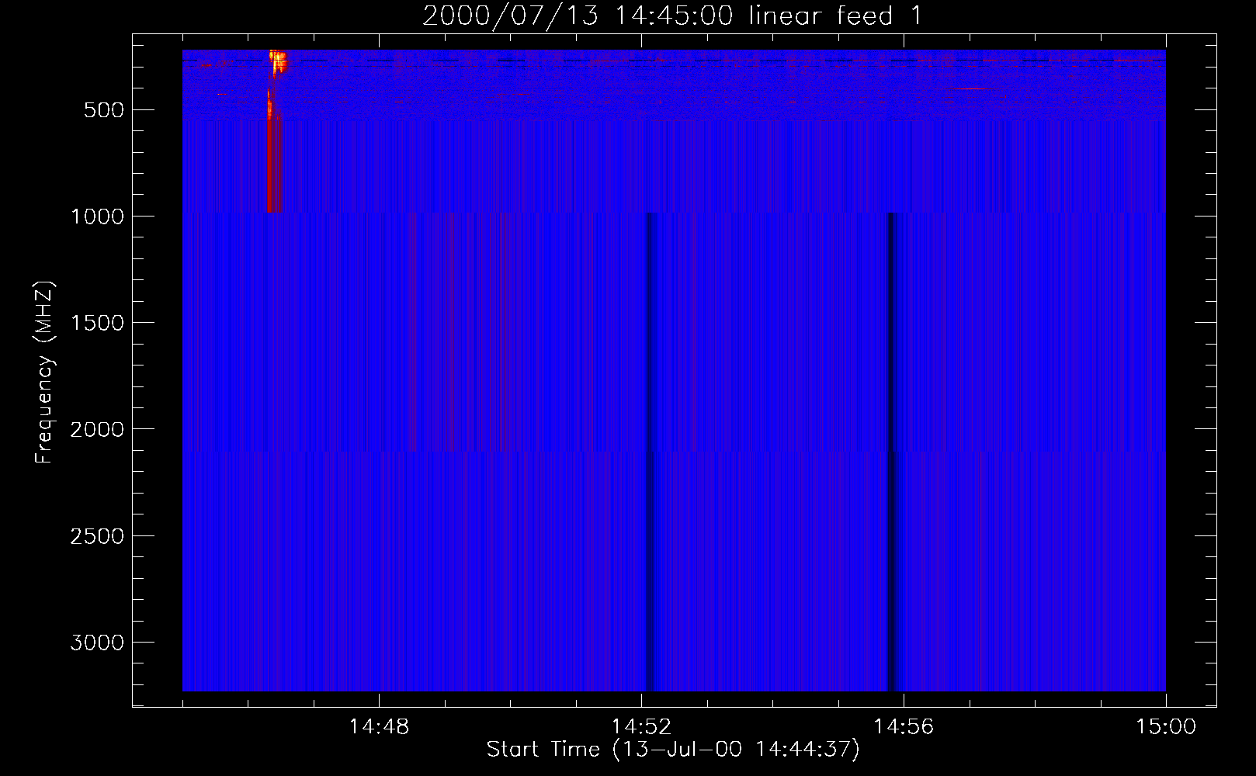Click the "Start Time (13-Jul-00 14:44:37)" label
The height and width of the screenshot is (776, 1256).
[673, 750]
